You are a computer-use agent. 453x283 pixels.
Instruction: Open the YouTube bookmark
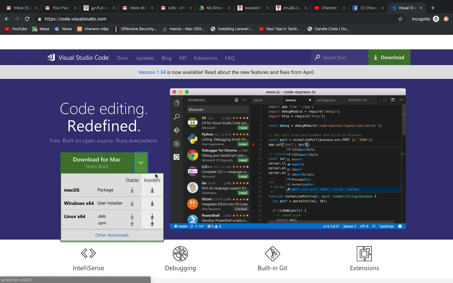(x=16, y=29)
